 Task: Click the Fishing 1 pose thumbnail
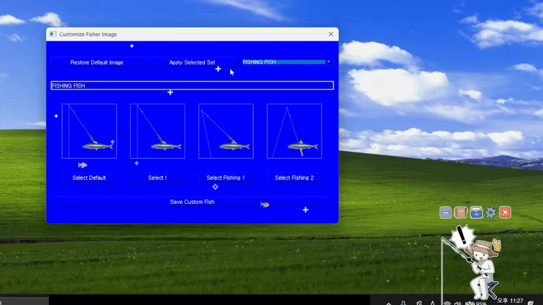226,131
